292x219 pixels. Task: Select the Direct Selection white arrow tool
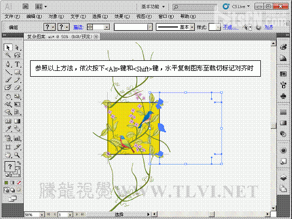click(17, 48)
